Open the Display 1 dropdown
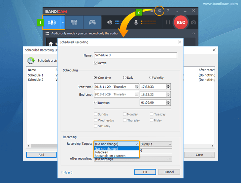The width and height of the screenshot is (241, 183). pyautogui.click(x=156, y=144)
